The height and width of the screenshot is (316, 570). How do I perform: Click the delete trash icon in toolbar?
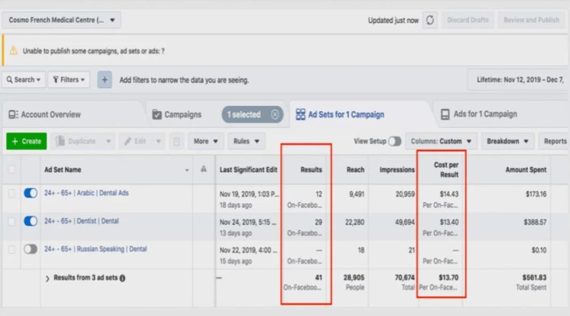click(x=176, y=142)
